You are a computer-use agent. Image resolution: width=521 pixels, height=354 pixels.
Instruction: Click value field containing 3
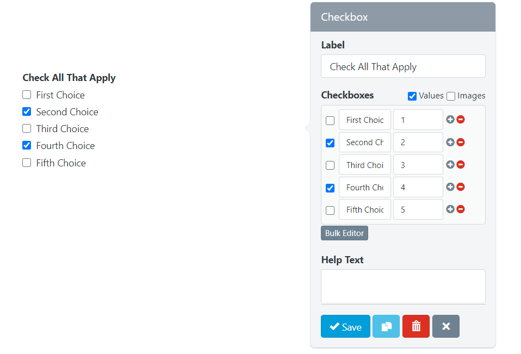[418, 165]
